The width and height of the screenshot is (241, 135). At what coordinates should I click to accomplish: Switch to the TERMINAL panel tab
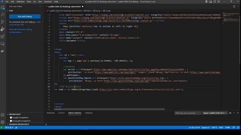[x=89, y=113]
